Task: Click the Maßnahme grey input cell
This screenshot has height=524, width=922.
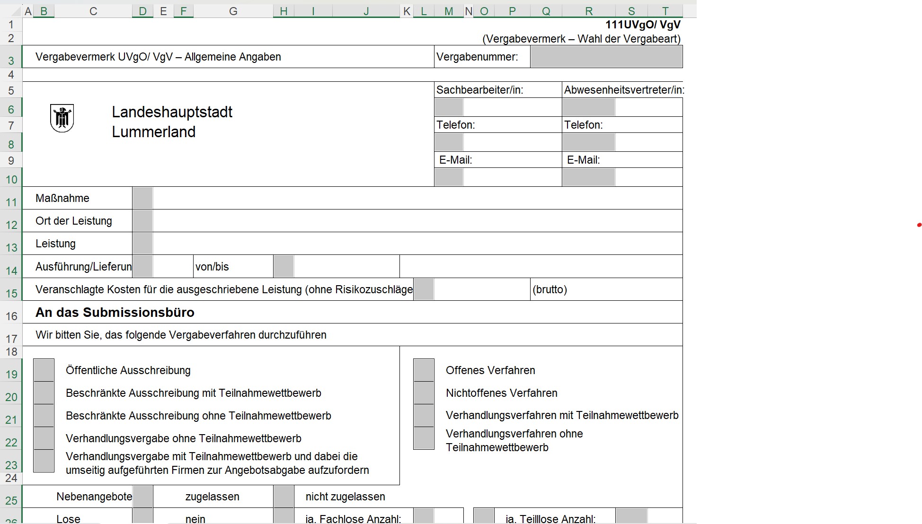Action: [x=142, y=198]
